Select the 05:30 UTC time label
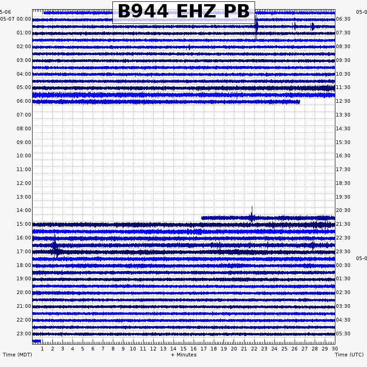Image resolution: width=367 pixels, height=367 pixels. tap(343, 334)
